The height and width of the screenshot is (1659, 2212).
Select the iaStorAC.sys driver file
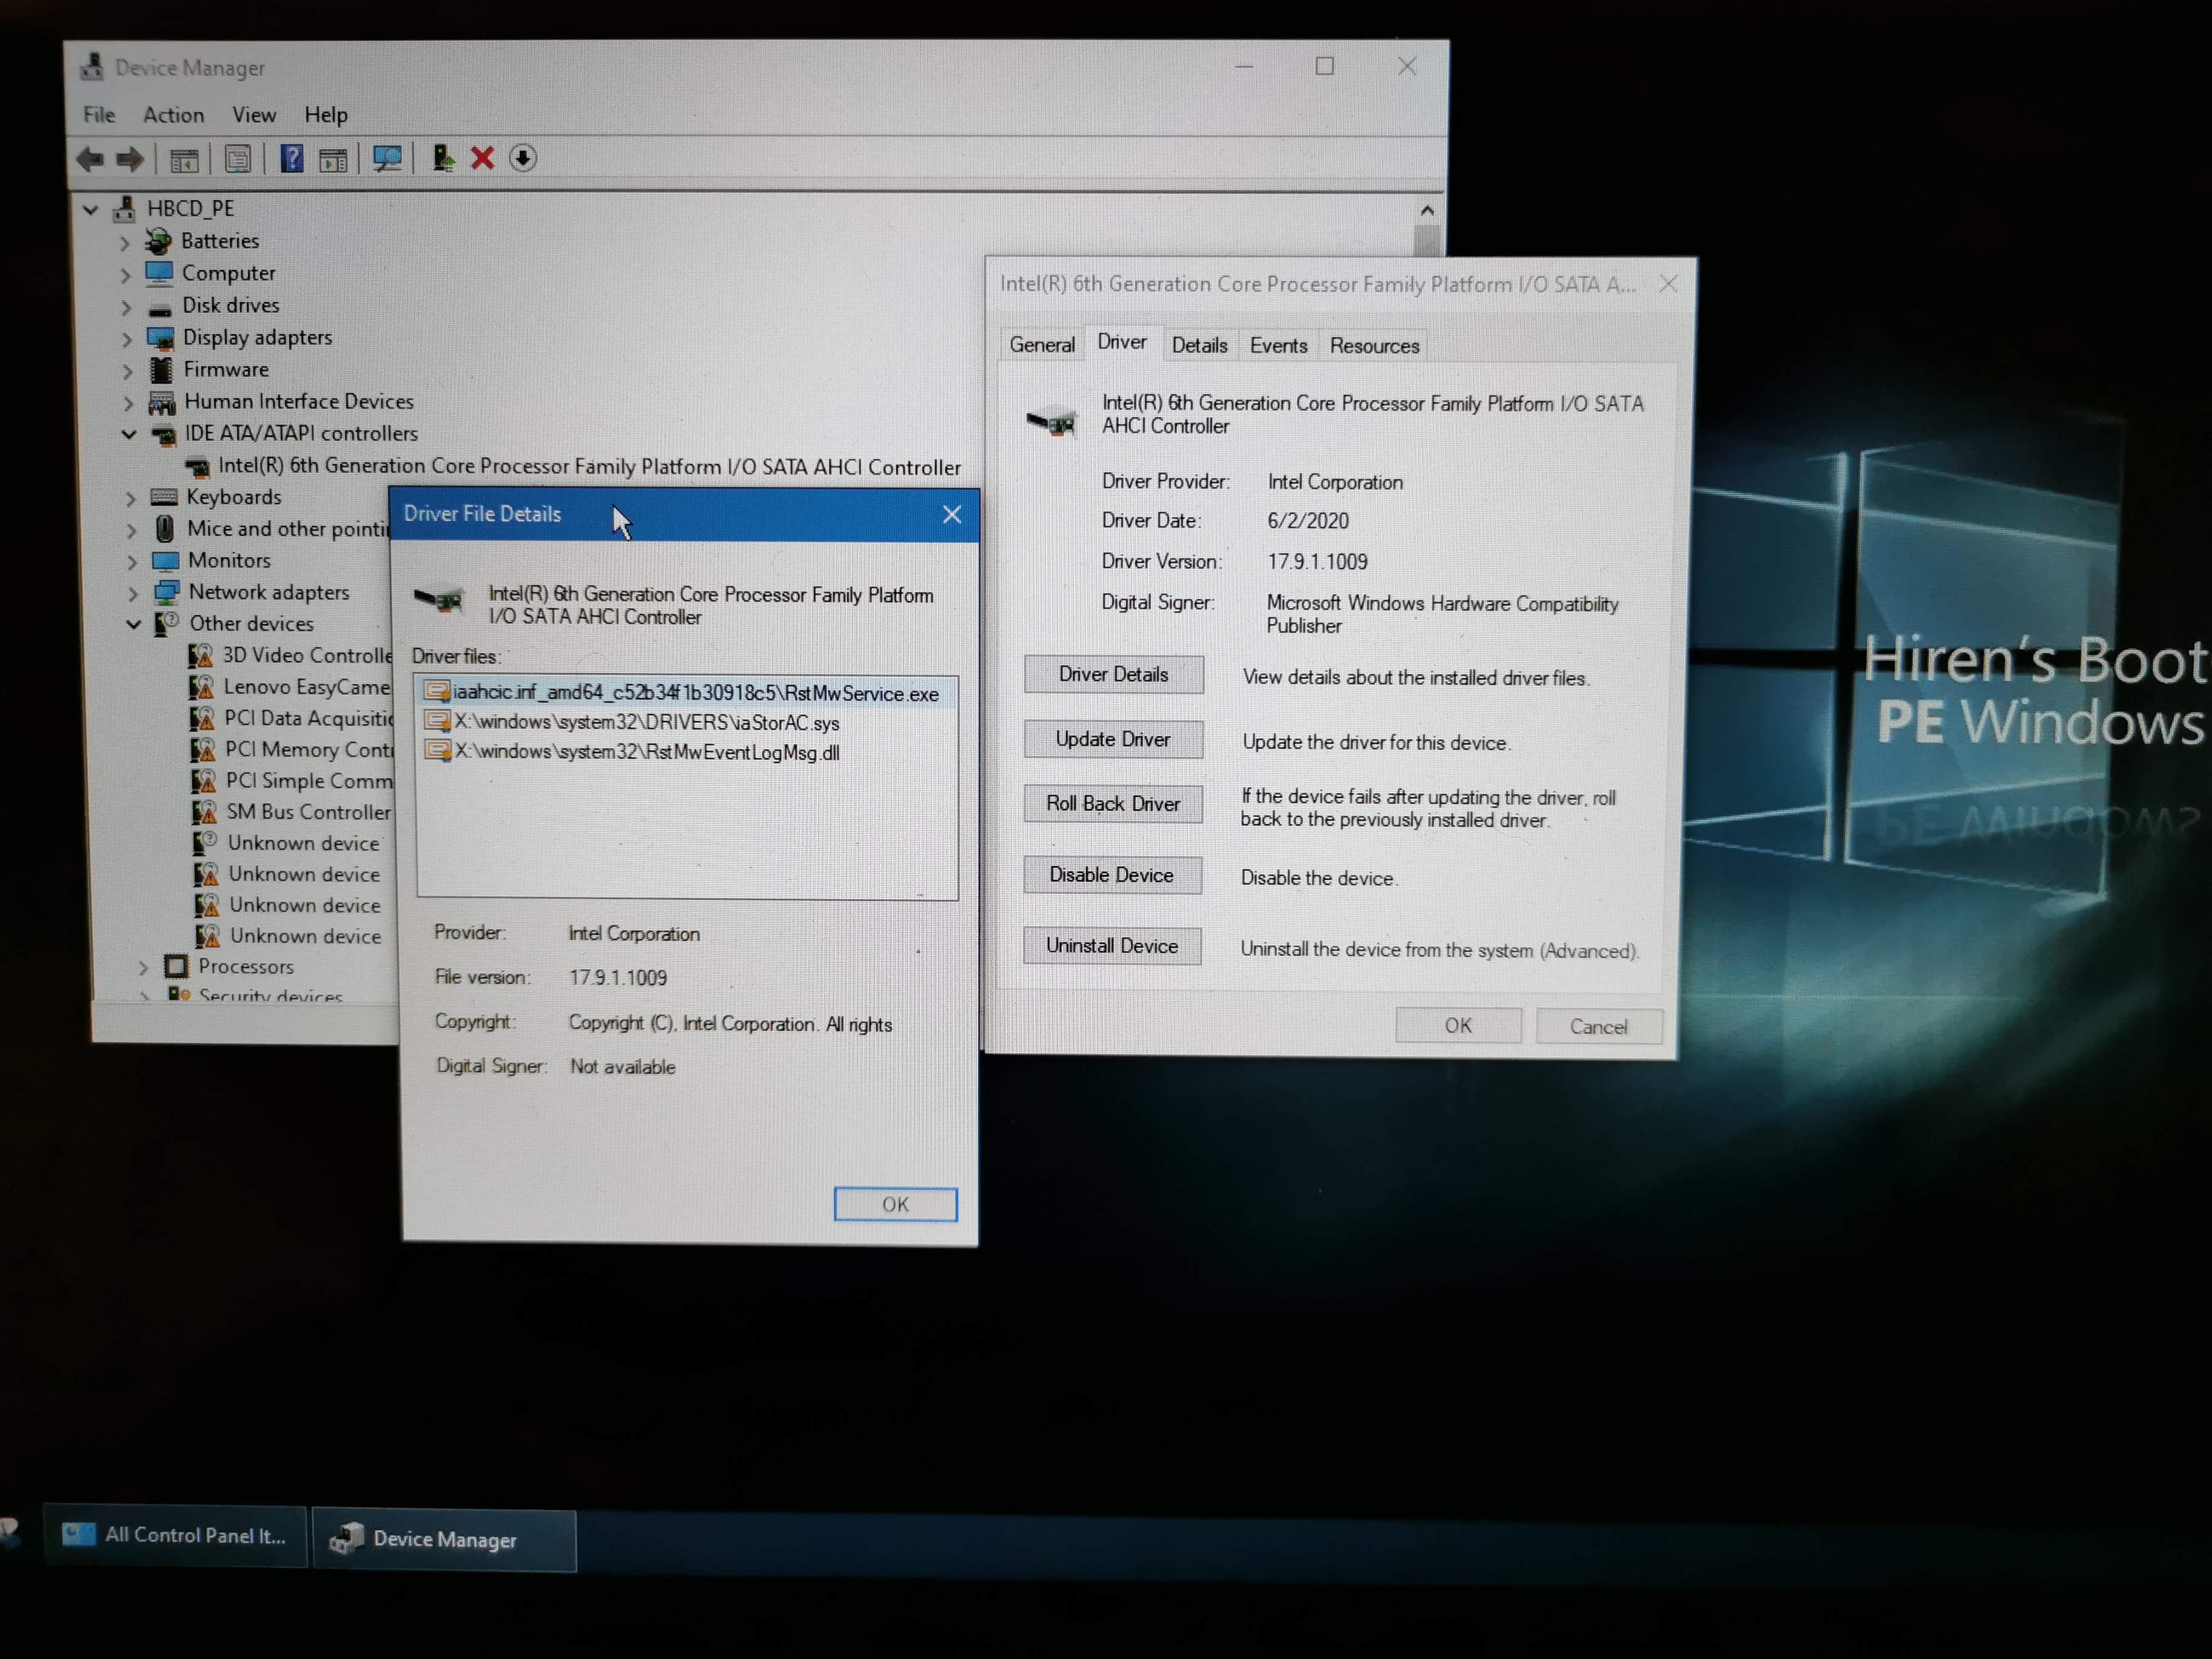[646, 723]
